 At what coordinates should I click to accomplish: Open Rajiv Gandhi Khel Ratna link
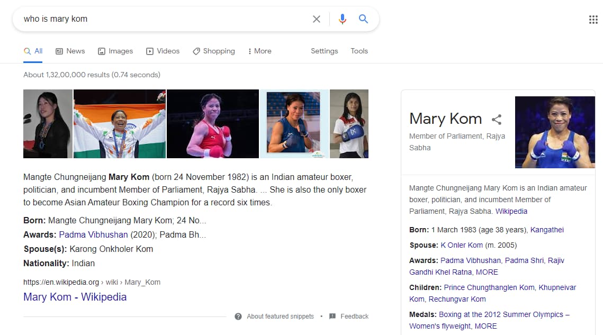tap(487, 266)
